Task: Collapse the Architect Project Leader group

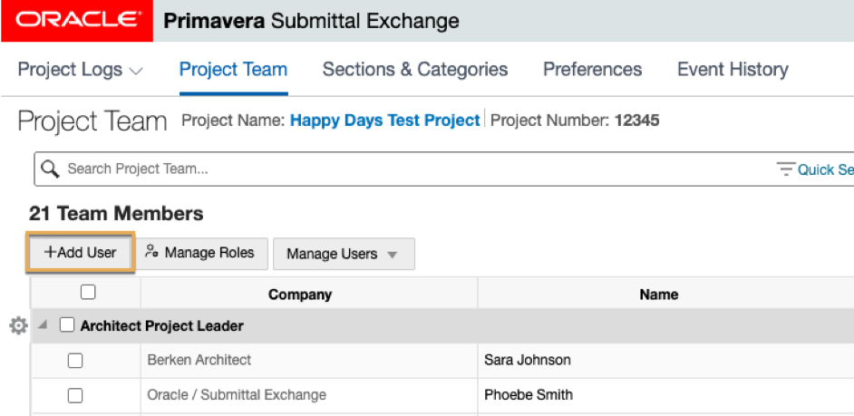Action: (x=42, y=325)
